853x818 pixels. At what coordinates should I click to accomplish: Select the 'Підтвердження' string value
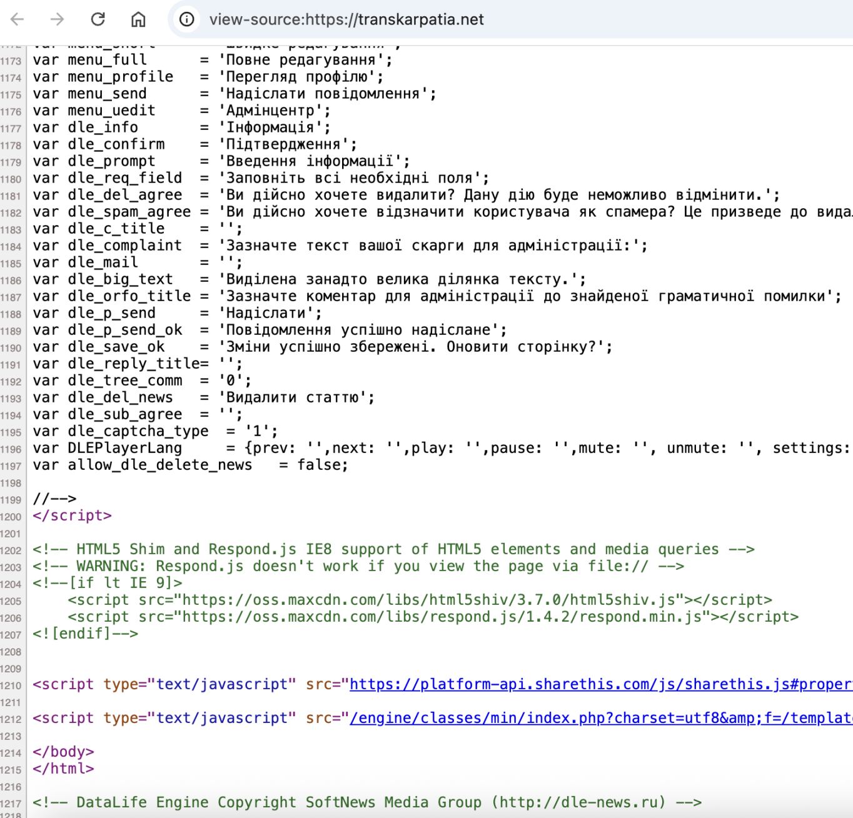[283, 144]
